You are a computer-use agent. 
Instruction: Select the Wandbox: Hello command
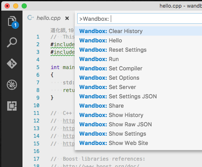(138, 40)
